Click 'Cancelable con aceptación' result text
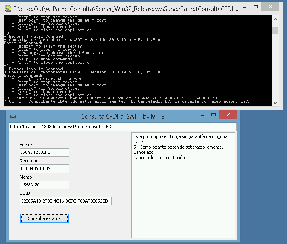 tap(159, 158)
